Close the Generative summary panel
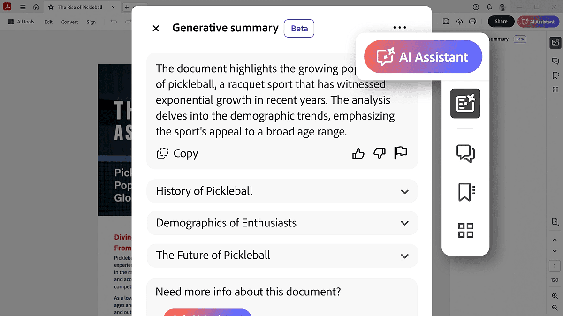 156,28
